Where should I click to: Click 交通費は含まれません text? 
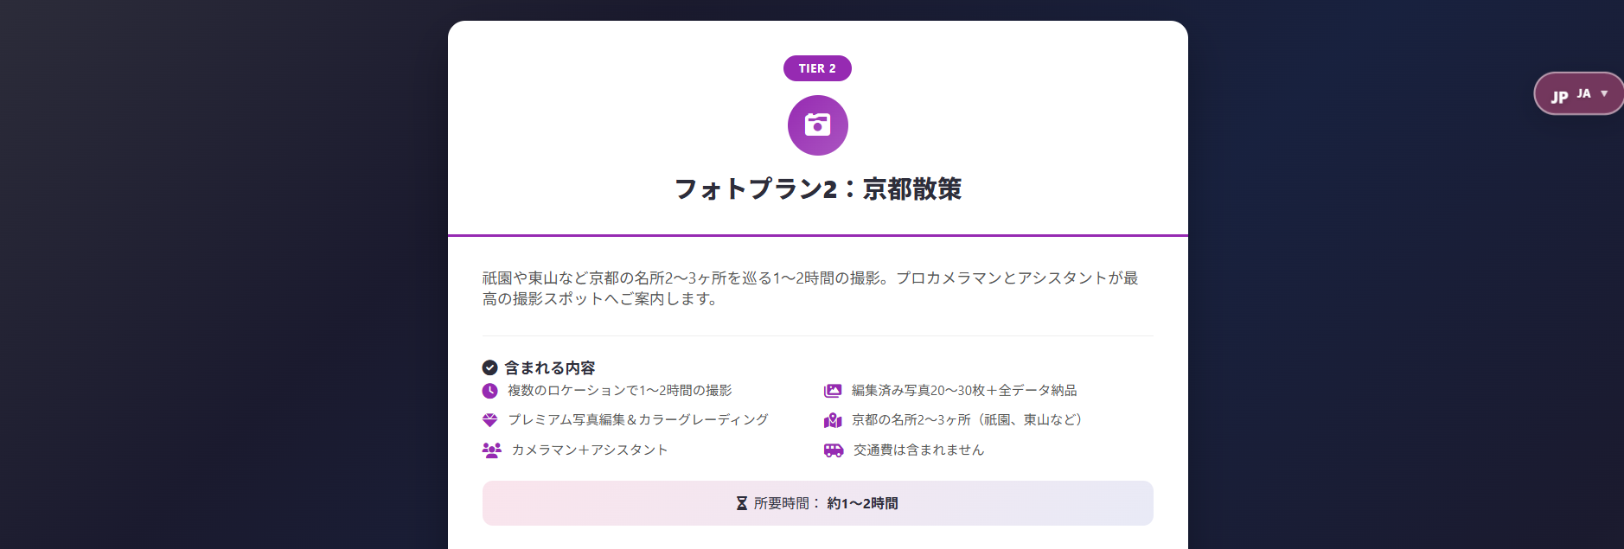coord(918,450)
